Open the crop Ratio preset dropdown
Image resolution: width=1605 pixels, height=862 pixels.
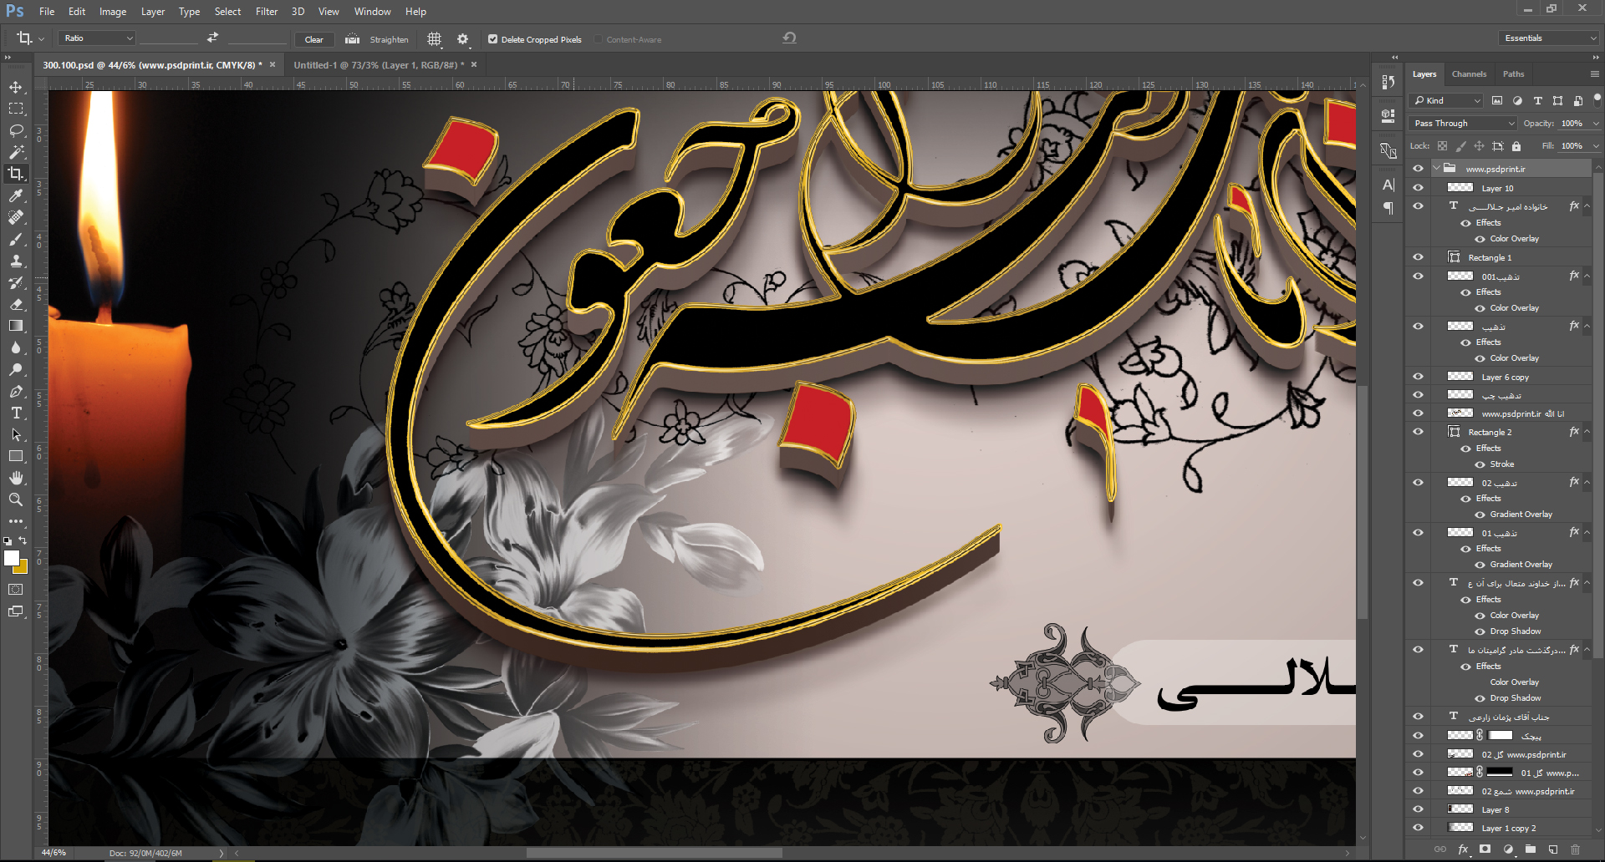pos(97,38)
